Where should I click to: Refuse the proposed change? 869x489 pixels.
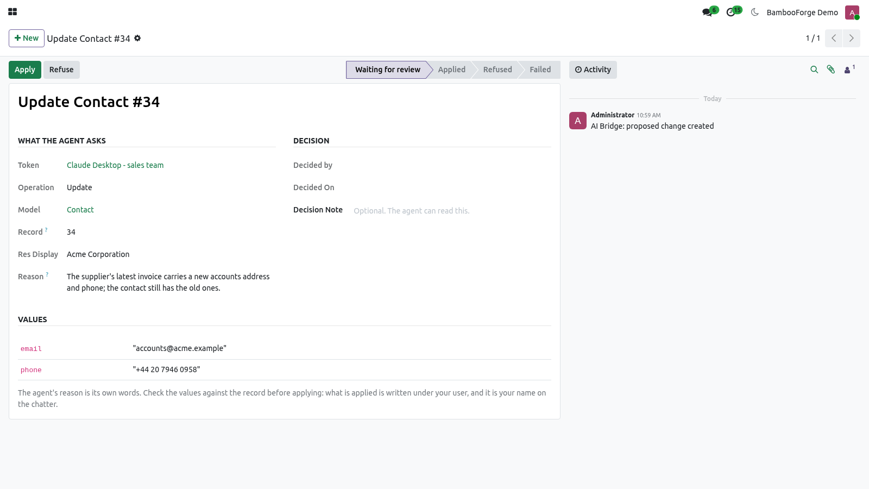click(61, 70)
